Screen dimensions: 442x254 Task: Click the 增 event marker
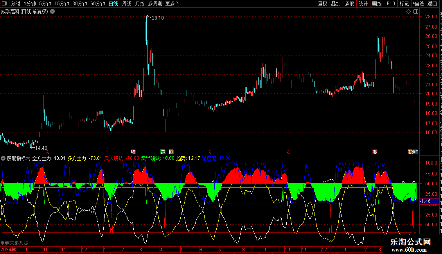(x=133, y=152)
